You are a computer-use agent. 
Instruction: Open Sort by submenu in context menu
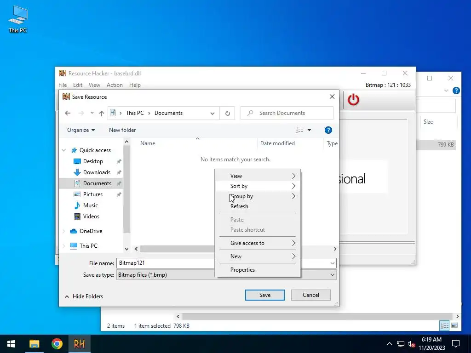click(x=258, y=186)
